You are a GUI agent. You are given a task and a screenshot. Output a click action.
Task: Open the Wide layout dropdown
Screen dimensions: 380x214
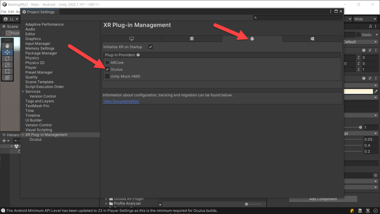pos(365,19)
